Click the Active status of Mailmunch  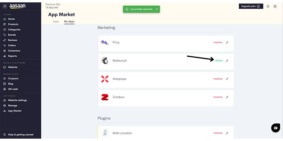[219, 61]
